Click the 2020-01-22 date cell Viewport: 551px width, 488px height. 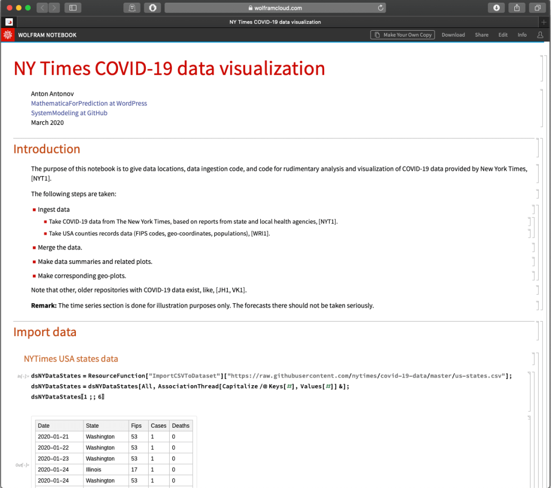tap(59, 448)
